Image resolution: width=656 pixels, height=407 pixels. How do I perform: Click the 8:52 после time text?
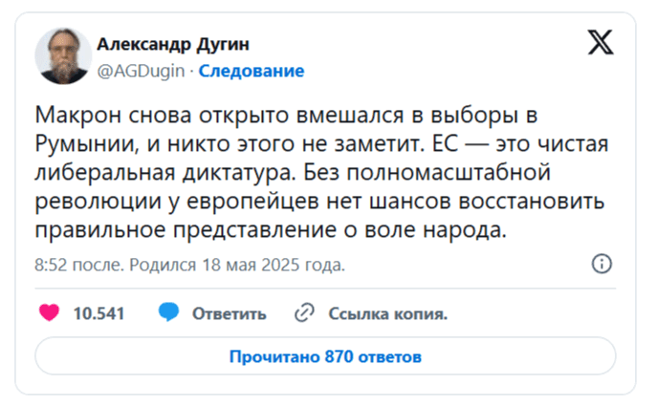tap(77, 265)
